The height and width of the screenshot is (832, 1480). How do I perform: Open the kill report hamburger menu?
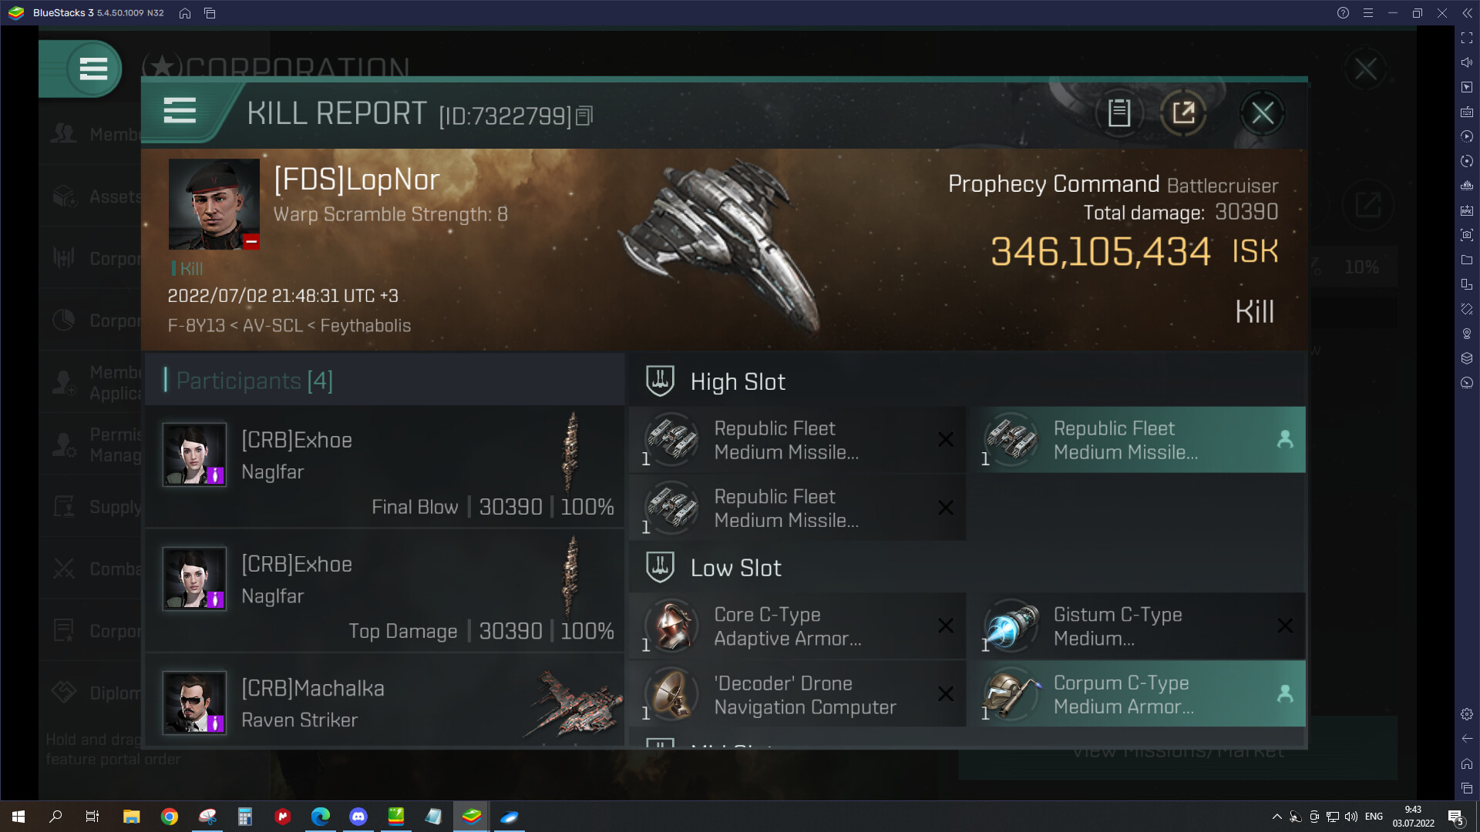(x=180, y=111)
